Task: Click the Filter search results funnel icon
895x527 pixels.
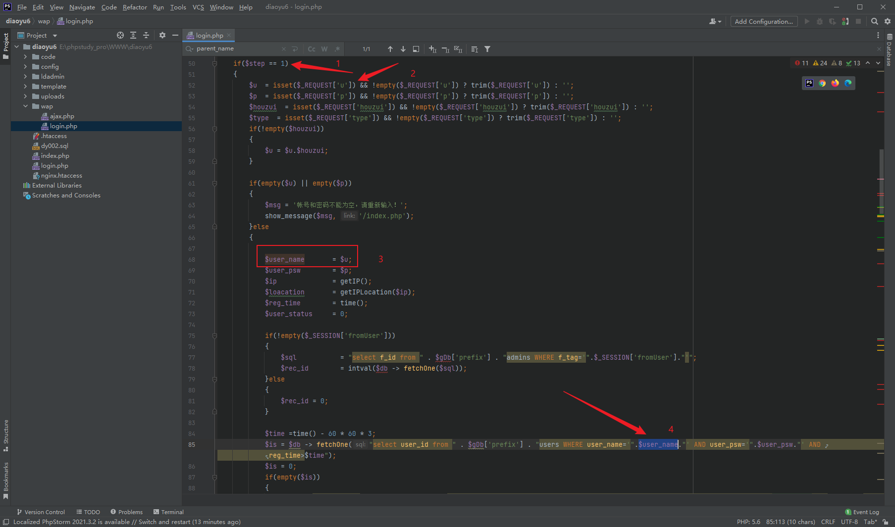Action: (x=487, y=49)
